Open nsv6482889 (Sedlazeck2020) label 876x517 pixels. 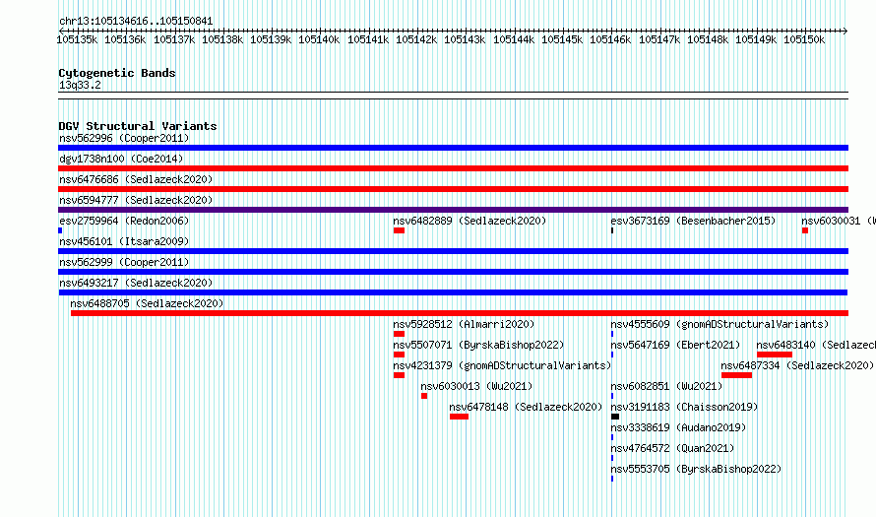coord(469,221)
